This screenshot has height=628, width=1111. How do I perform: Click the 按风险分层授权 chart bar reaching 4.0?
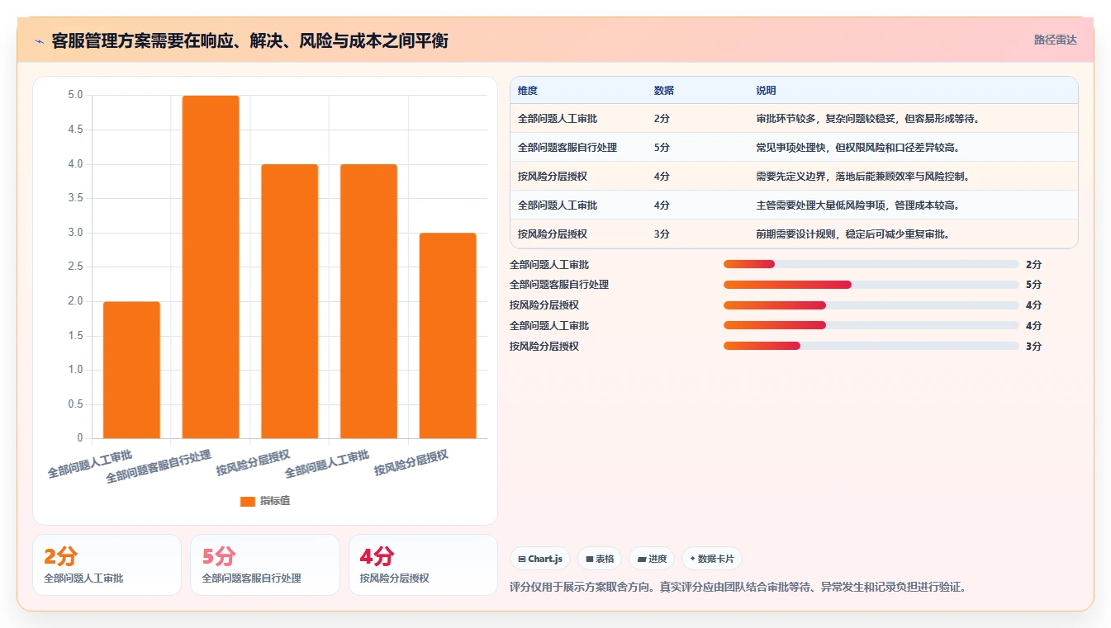click(290, 301)
